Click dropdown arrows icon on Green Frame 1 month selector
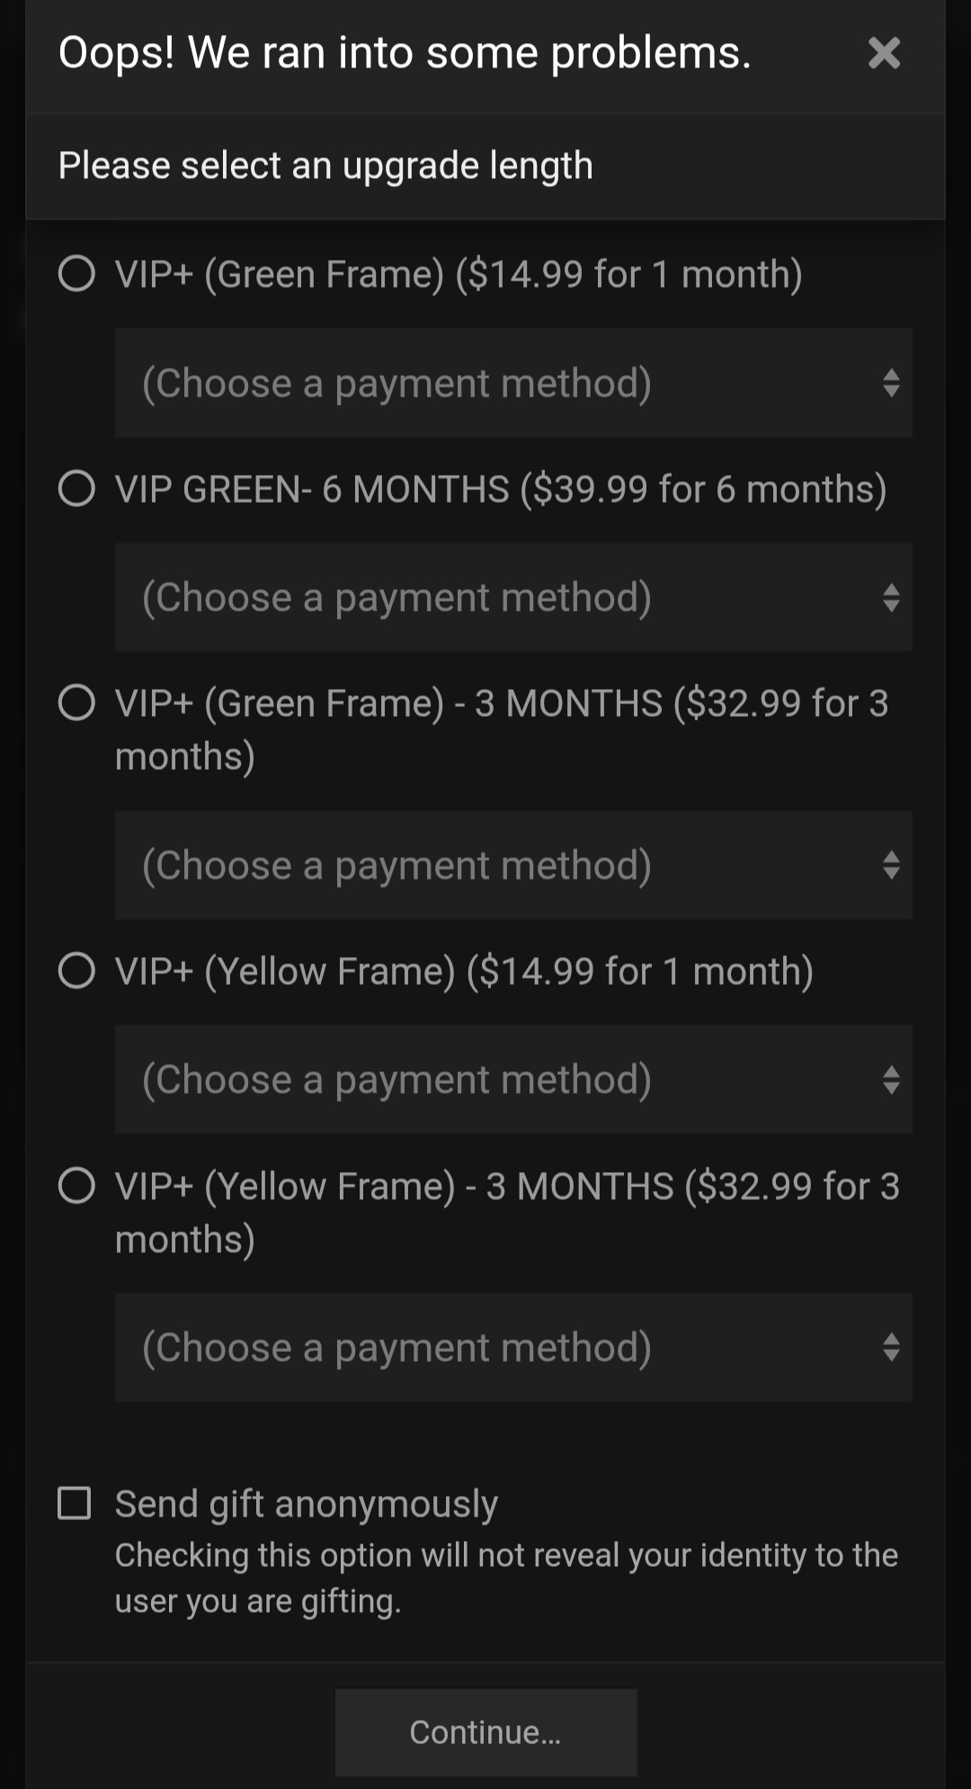This screenshot has height=1789, width=971. 891,383
